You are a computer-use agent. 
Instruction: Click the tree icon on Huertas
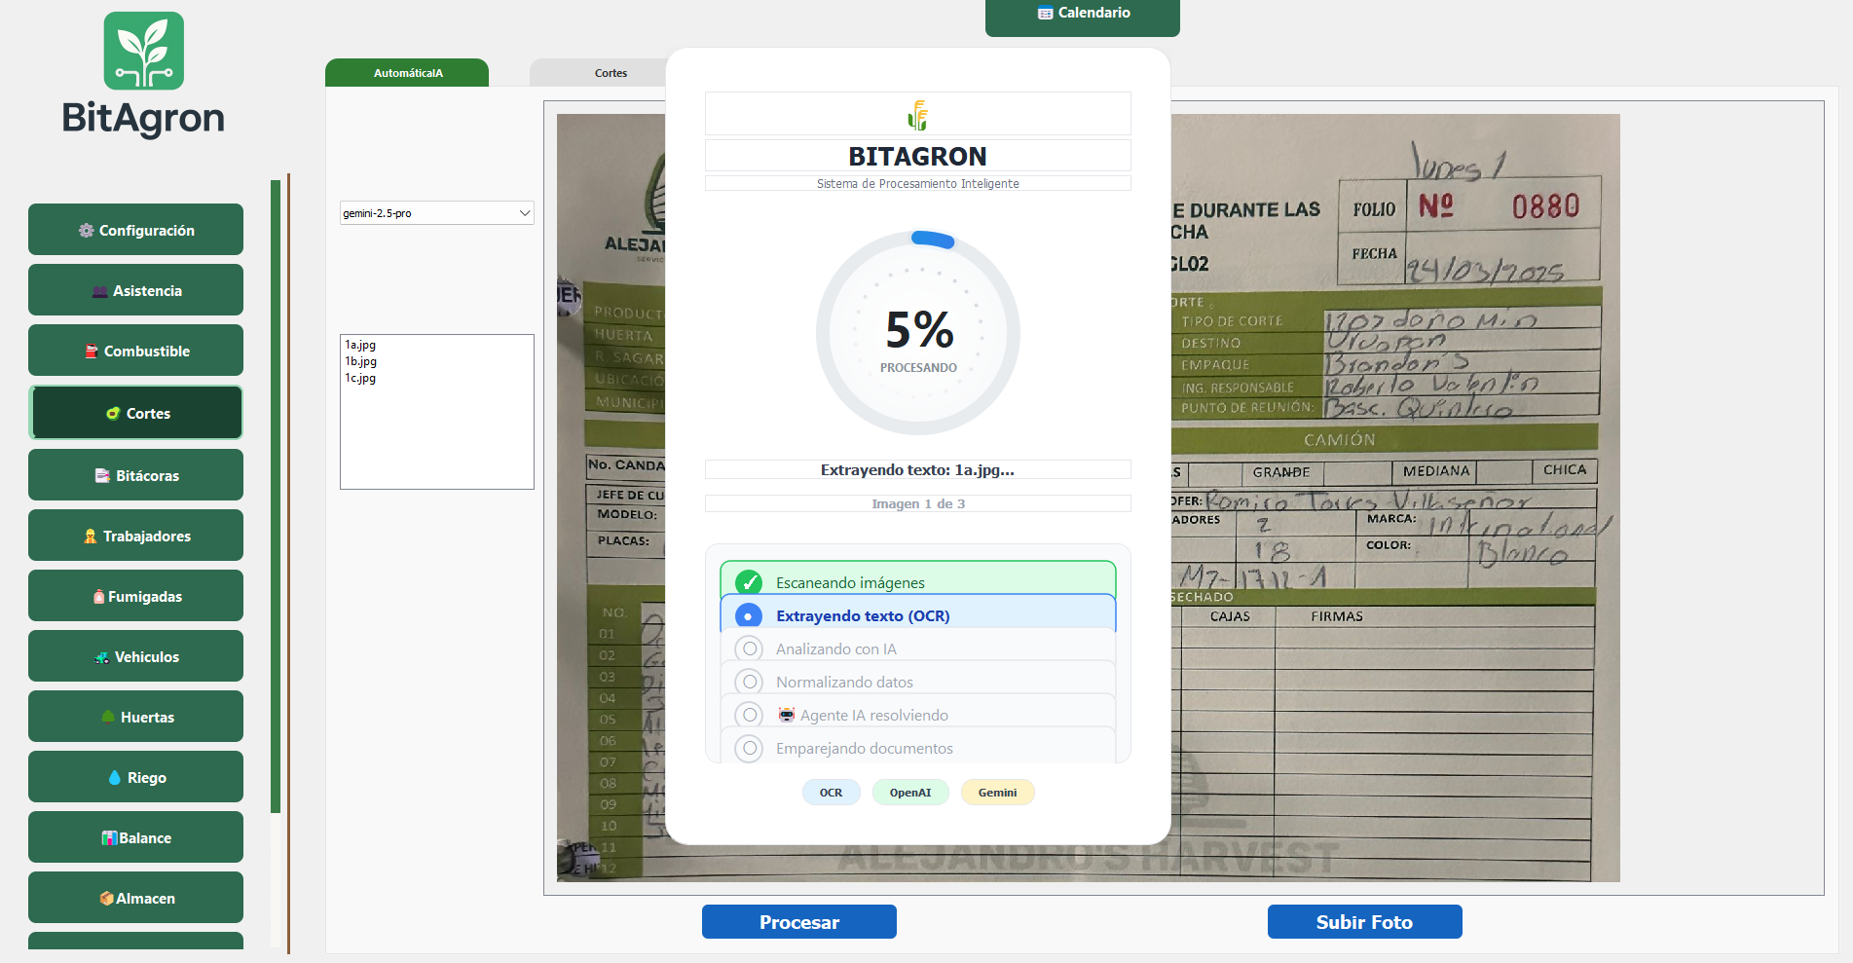coord(108,718)
